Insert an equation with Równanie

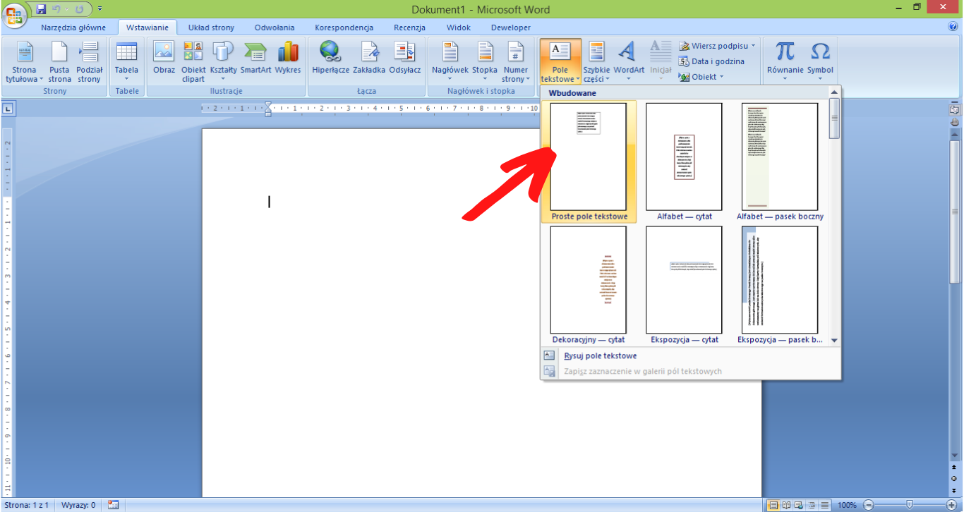coord(785,61)
